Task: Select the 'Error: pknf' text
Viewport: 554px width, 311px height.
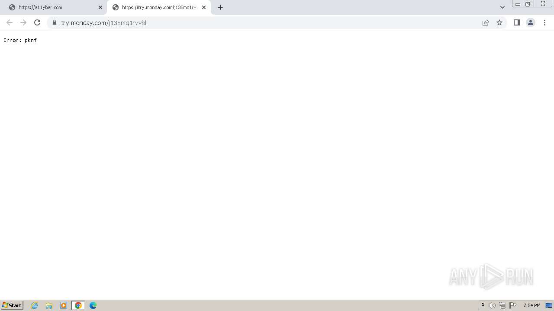Action: (20, 40)
